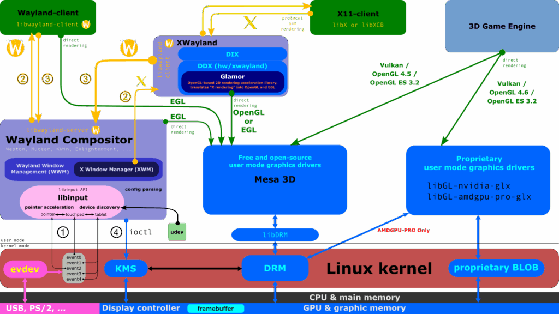Click the KMS block in the kernel
The width and height of the screenshot is (559, 314).
[x=126, y=268]
